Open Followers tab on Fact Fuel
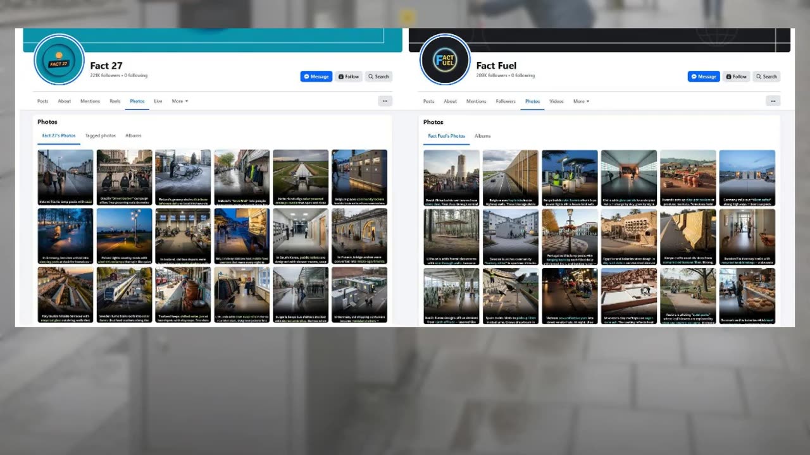 tap(506, 101)
